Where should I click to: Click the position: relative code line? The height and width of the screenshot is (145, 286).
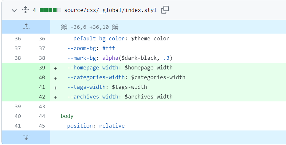96,126
